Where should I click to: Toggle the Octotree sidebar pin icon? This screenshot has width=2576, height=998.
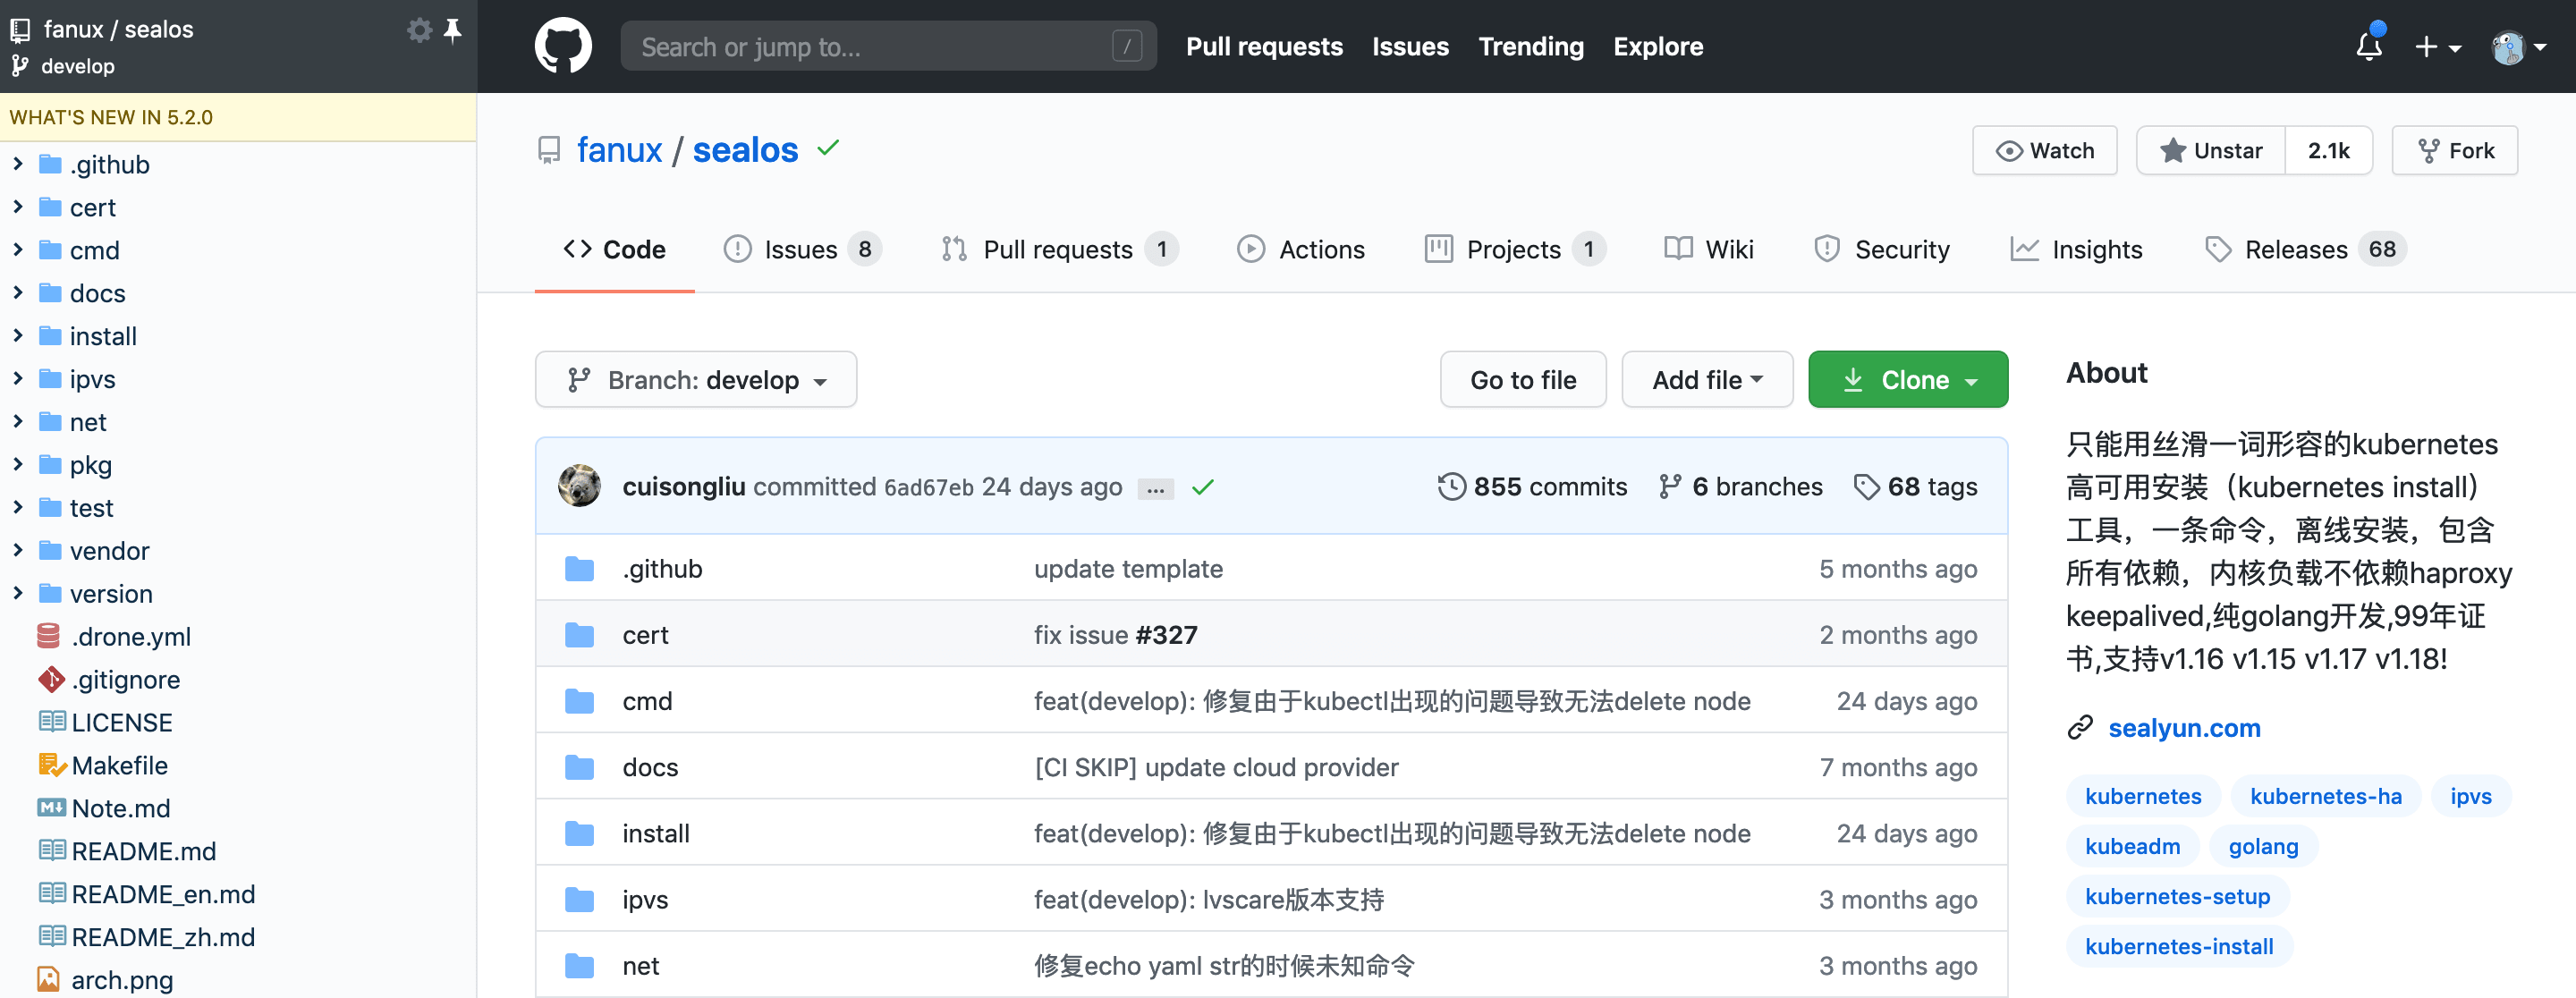pyautogui.click(x=453, y=30)
